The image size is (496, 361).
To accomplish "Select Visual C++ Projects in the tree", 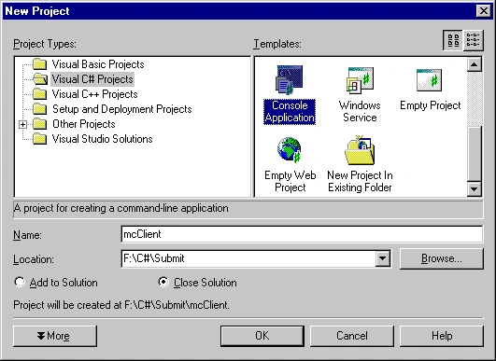I will point(95,94).
